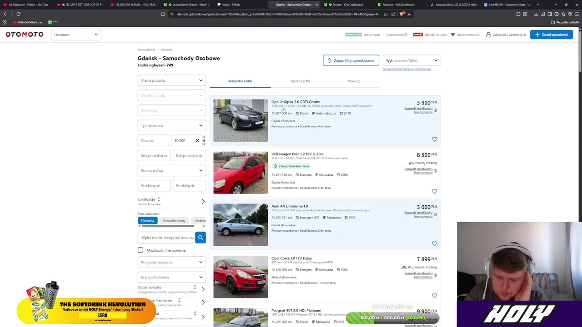
Task: Favorite the Opel Corsa listing heart
Action: 434,296
